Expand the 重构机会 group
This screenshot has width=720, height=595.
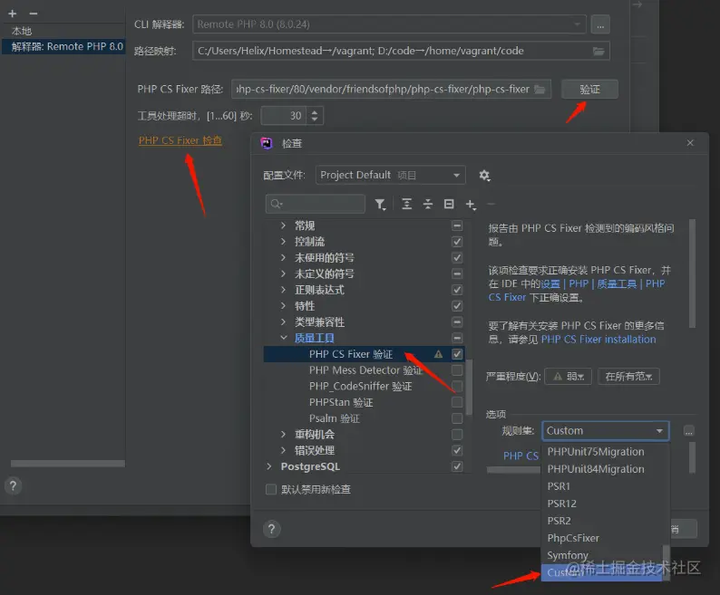[283, 435]
